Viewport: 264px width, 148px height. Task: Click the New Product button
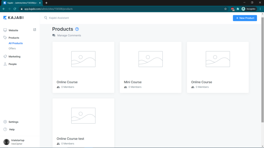click(245, 18)
